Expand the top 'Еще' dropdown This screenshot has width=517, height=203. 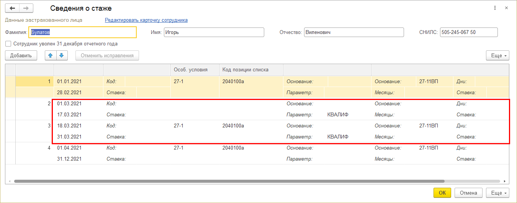pos(497,56)
